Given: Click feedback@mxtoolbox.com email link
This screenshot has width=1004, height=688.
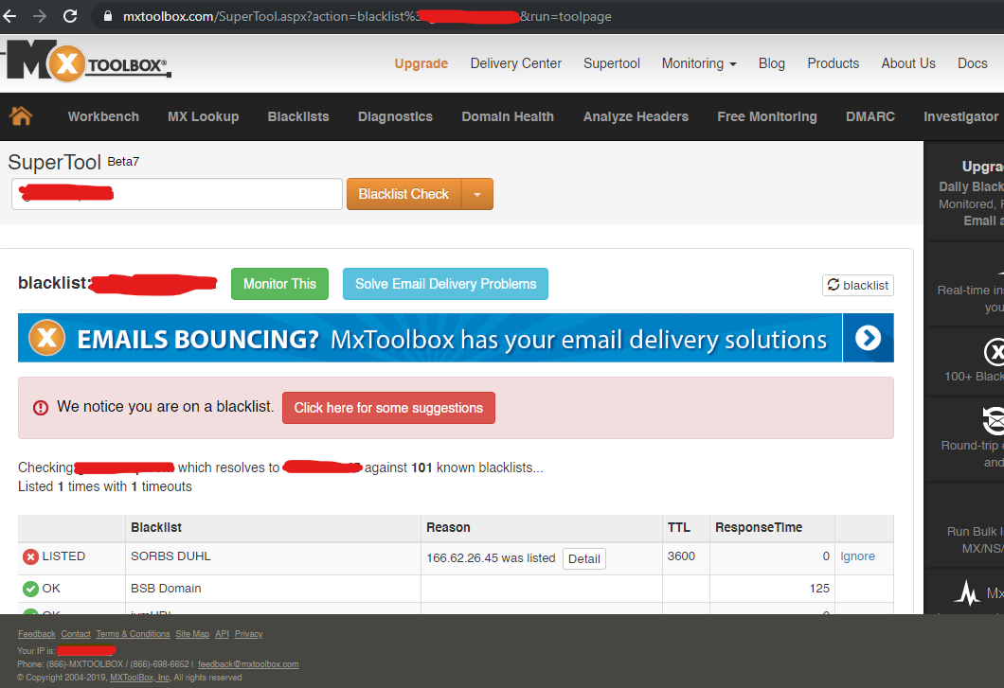Looking at the screenshot, I should pos(248,664).
